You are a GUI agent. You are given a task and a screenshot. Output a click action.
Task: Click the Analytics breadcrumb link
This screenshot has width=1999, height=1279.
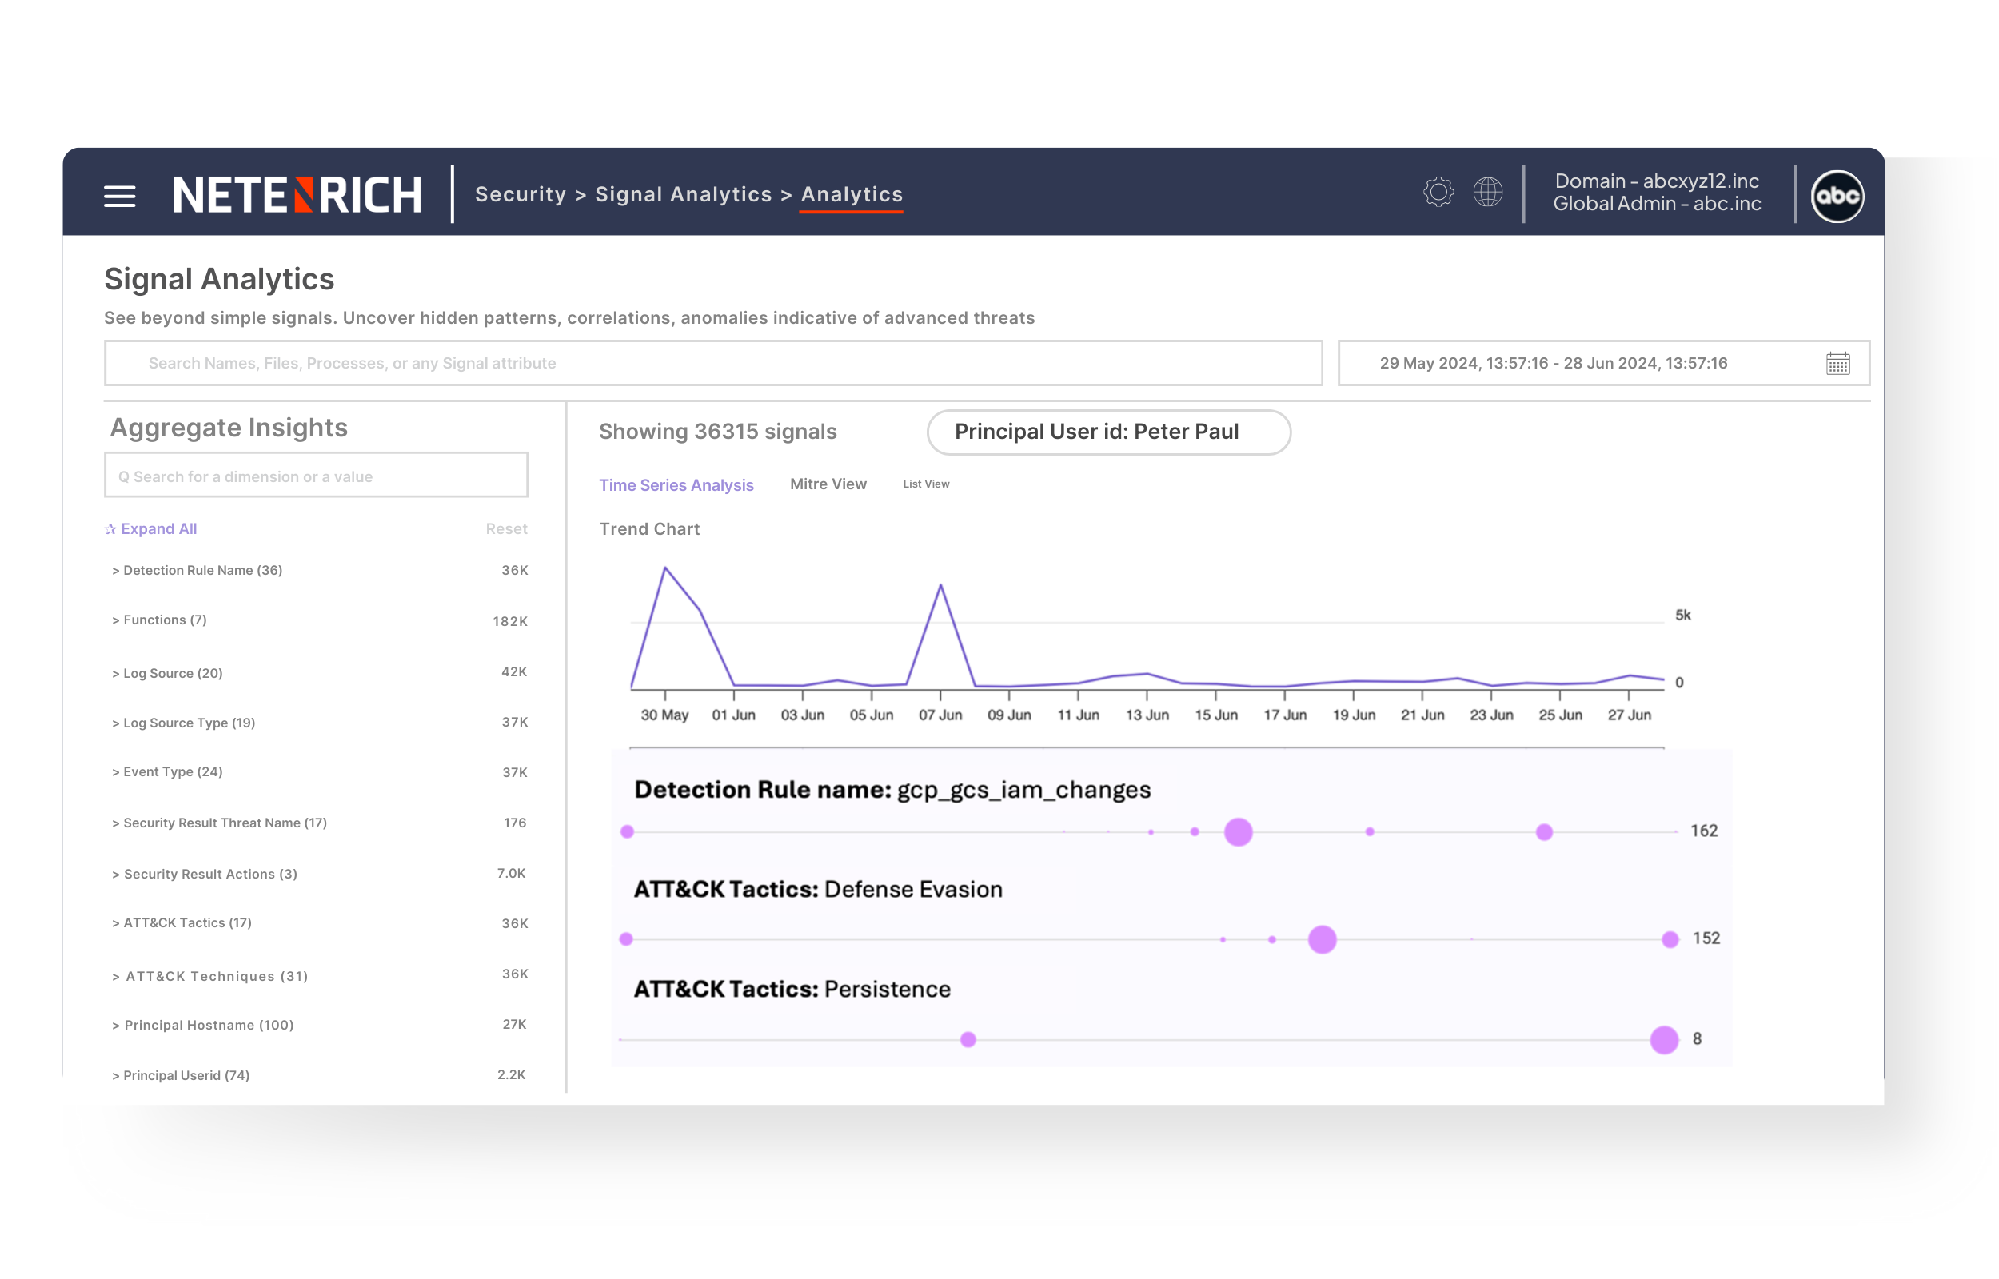pyautogui.click(x=852, y=194)
